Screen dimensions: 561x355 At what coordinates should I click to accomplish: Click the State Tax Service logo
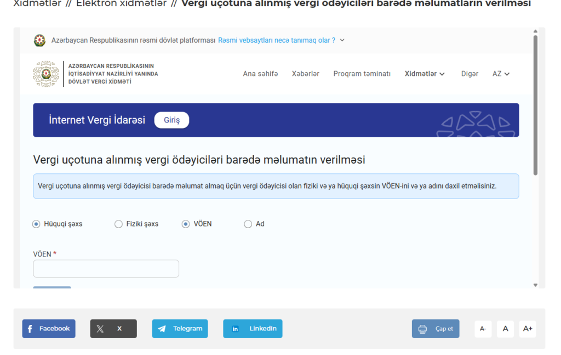(96, 74)
